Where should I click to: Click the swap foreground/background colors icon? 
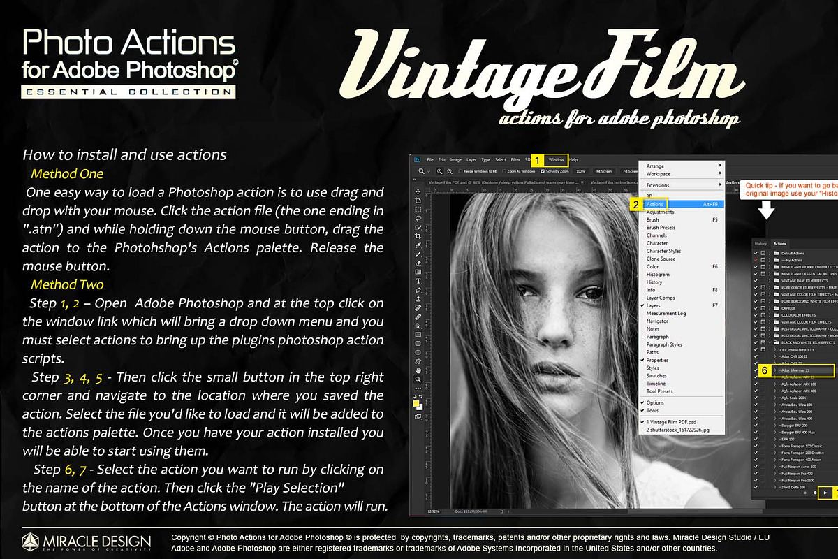click(x=420, y=396)
